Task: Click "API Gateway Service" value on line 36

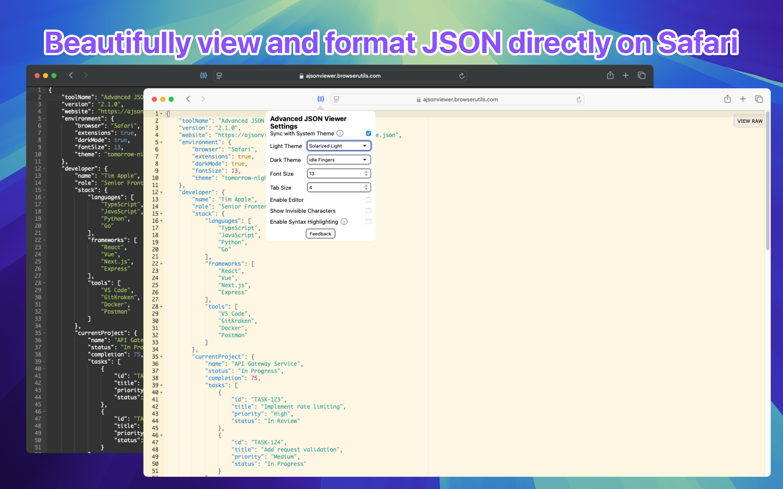Action: coord(265,364)
